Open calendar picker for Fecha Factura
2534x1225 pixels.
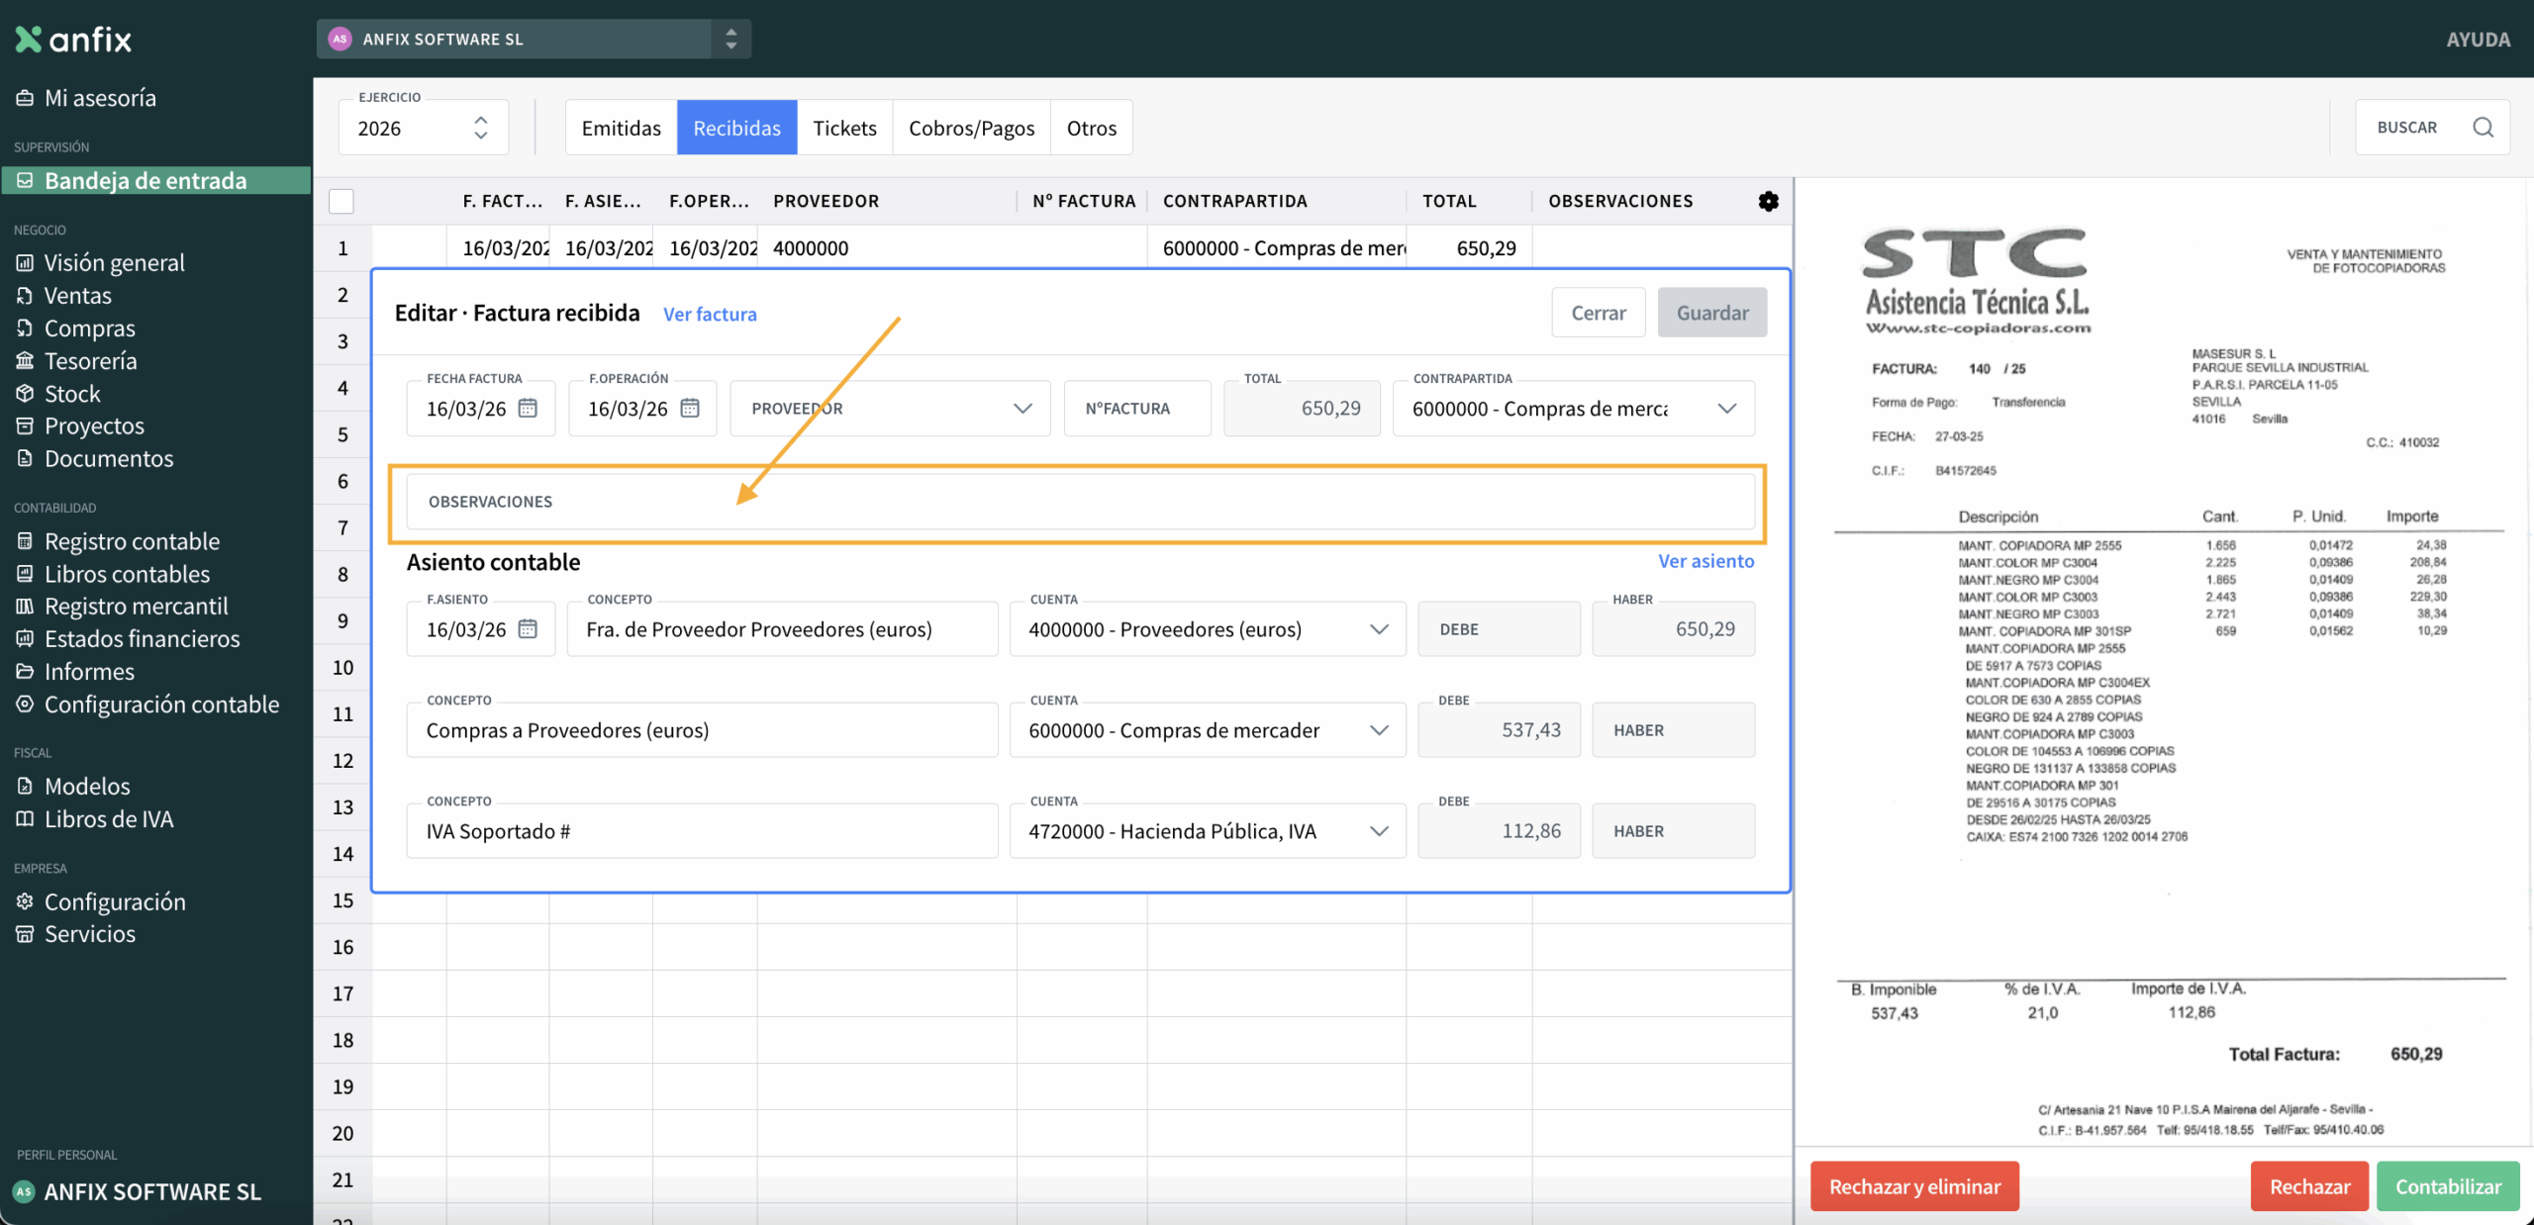click(528, 408)
